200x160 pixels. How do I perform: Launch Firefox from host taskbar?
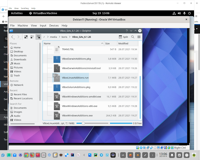coord(32,155)
